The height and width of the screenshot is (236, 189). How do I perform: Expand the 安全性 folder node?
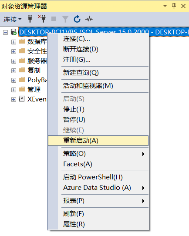pos(13,51)
